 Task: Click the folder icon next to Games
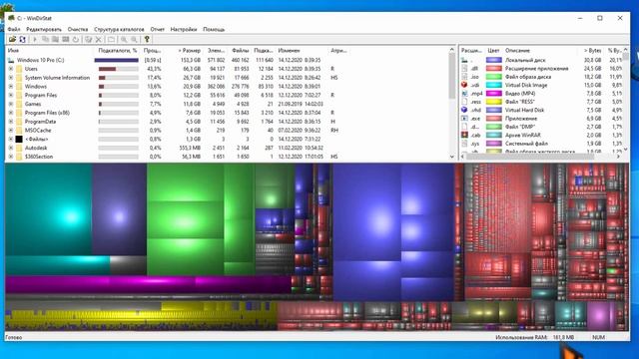(19, 104)
